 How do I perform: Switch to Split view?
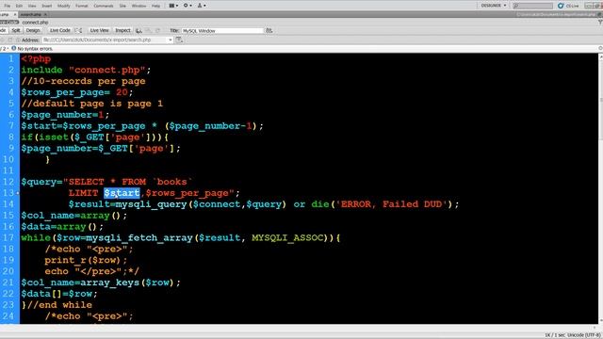(x=16, y=30)
